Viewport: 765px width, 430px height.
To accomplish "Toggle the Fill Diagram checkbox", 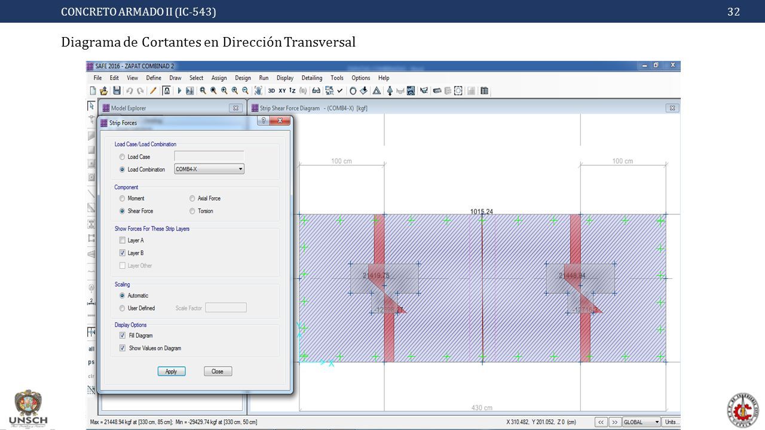I will click(x=123, y=336).
